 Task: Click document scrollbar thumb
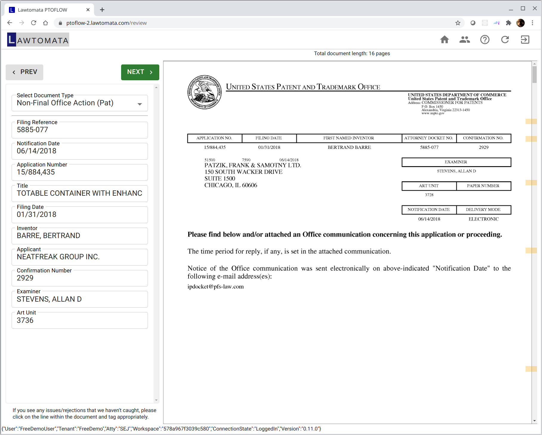(x=534, y=75)
